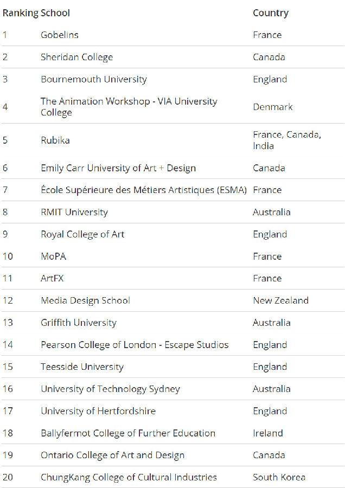Select the Rubika school entry

click(55, 140)
